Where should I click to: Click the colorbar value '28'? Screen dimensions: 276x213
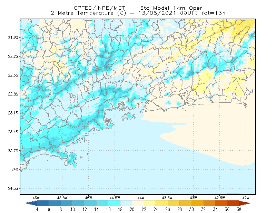point(179,210)
